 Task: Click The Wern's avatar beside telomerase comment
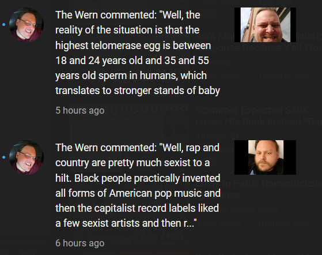pos(26,25)
